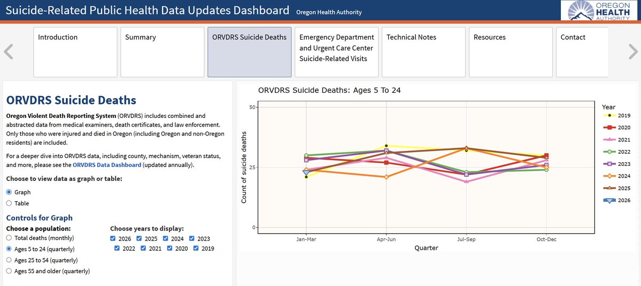Toggle the 2021 year checkbox
641x286 pixels.
coord(143,248)
